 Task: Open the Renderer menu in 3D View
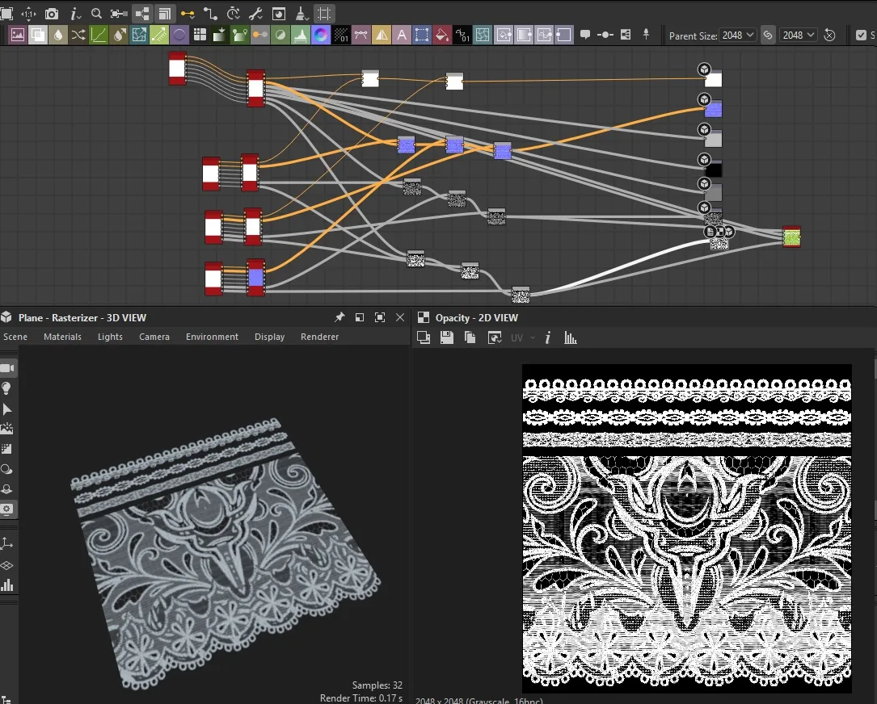pyautogui.click(x=319, y=337)
